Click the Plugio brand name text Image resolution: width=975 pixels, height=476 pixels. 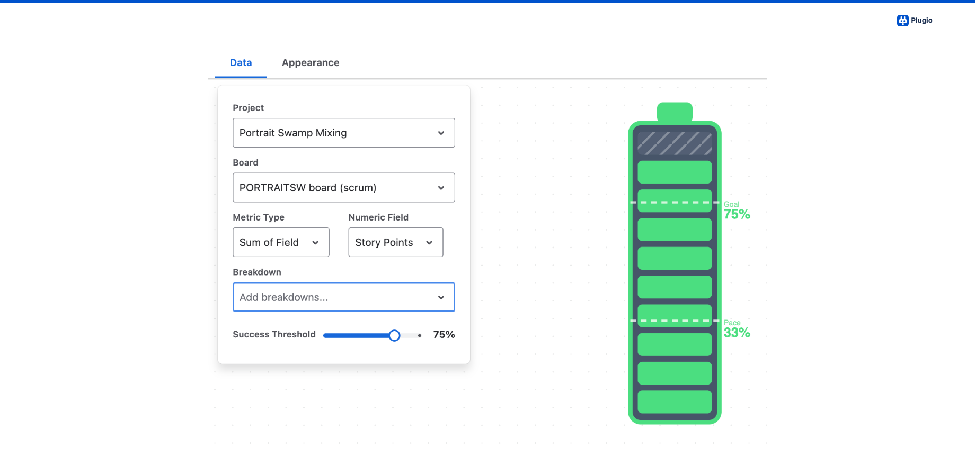click(921, 21)
